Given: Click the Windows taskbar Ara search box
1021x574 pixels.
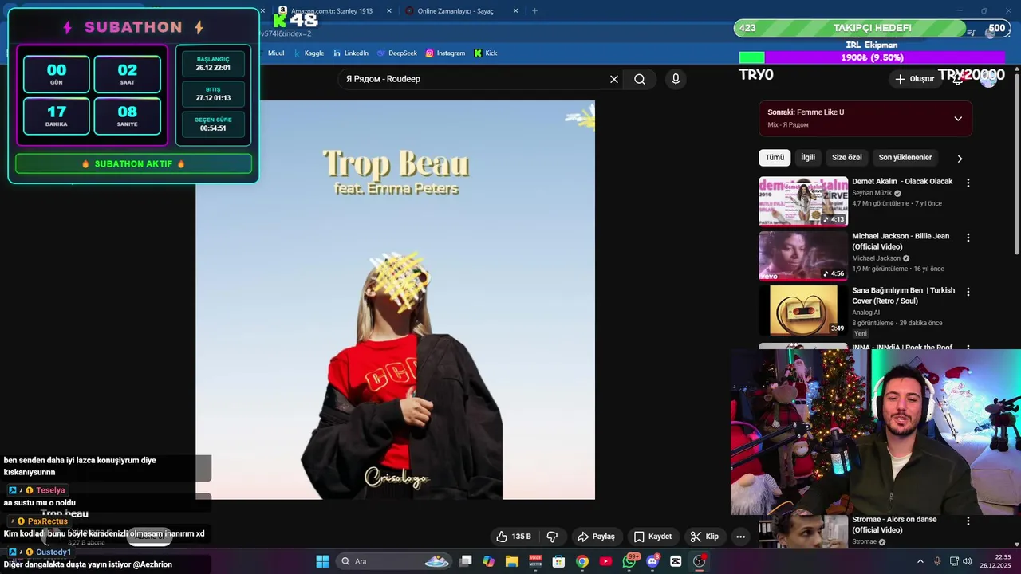Looking at the screenshot, I should point(392,561).
